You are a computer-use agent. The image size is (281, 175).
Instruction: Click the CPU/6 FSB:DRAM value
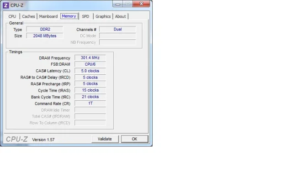point(90,64)
